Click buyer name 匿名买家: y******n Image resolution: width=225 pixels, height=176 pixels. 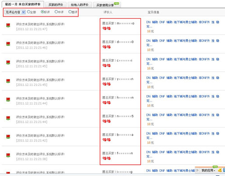(x=118, y=79)
